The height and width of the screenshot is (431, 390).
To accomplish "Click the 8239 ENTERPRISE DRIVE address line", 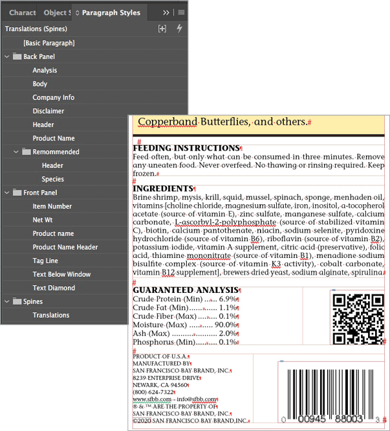I will click(x=166, y=378).
